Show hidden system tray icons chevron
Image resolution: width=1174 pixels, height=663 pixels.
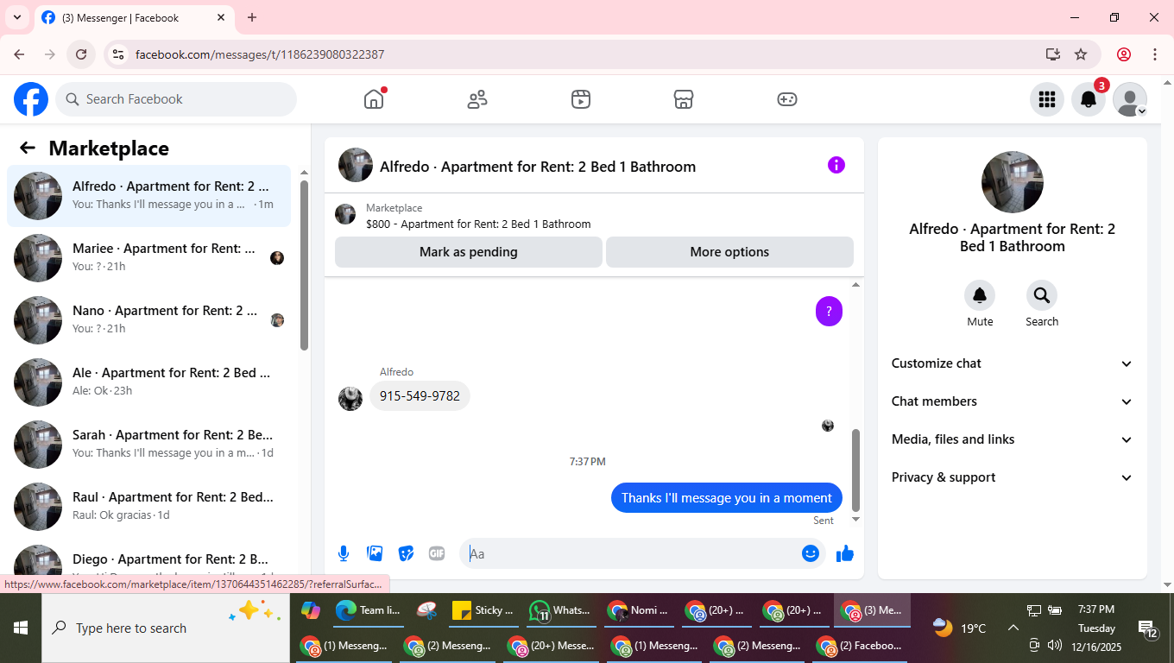(x=1013, y=628)
